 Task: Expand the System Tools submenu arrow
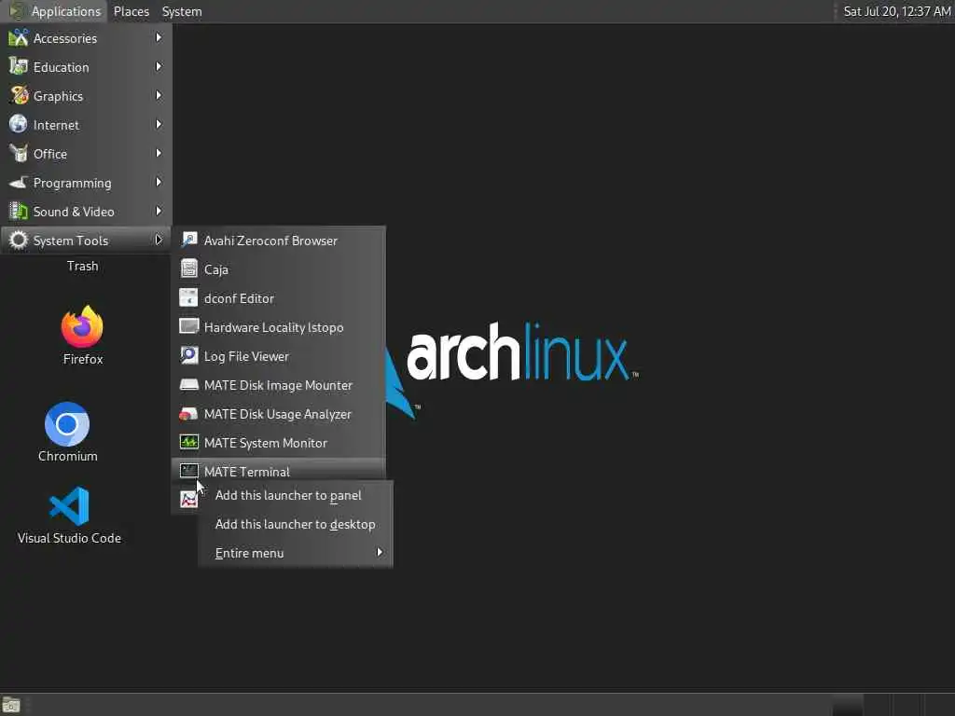tap(159, 240)
